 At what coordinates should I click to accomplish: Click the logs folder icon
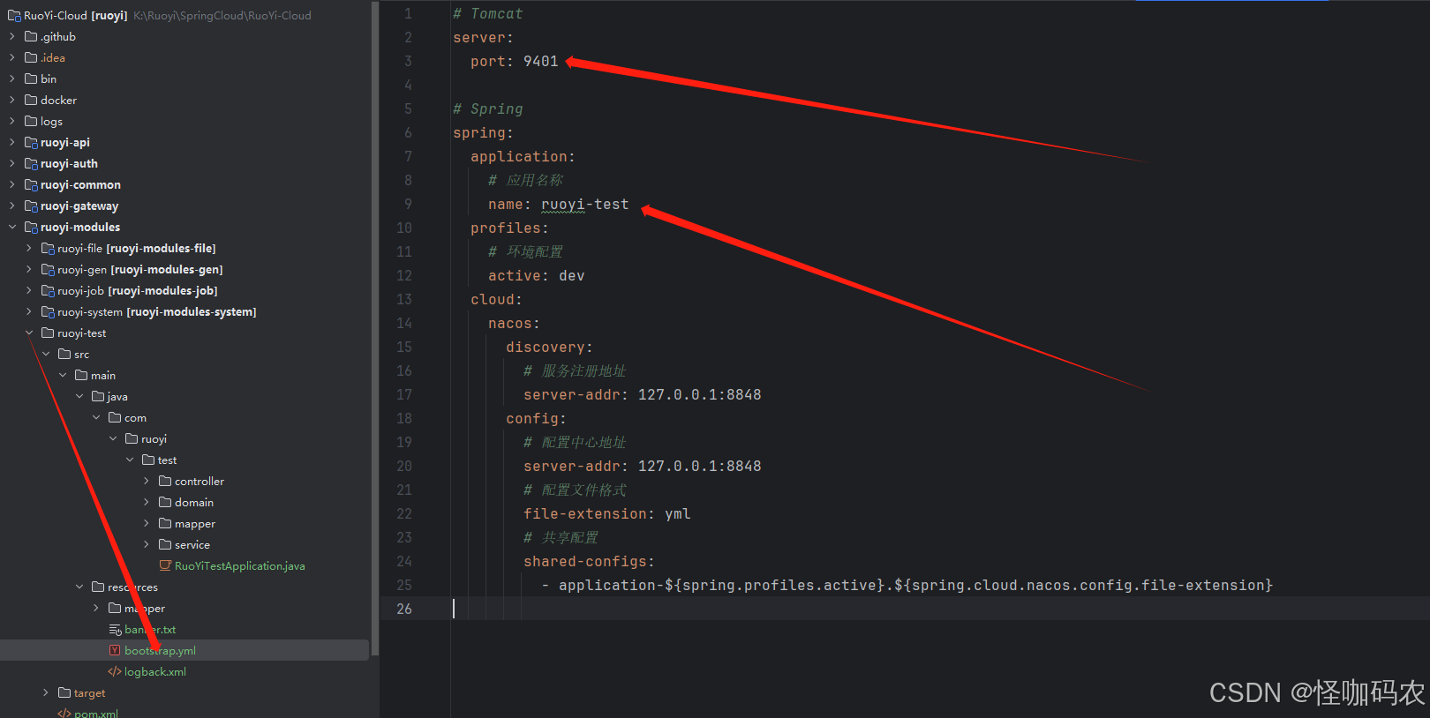[31, 121]
